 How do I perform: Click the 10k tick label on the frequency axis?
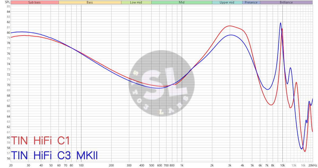pyautogui.click(x=282, y=165)
